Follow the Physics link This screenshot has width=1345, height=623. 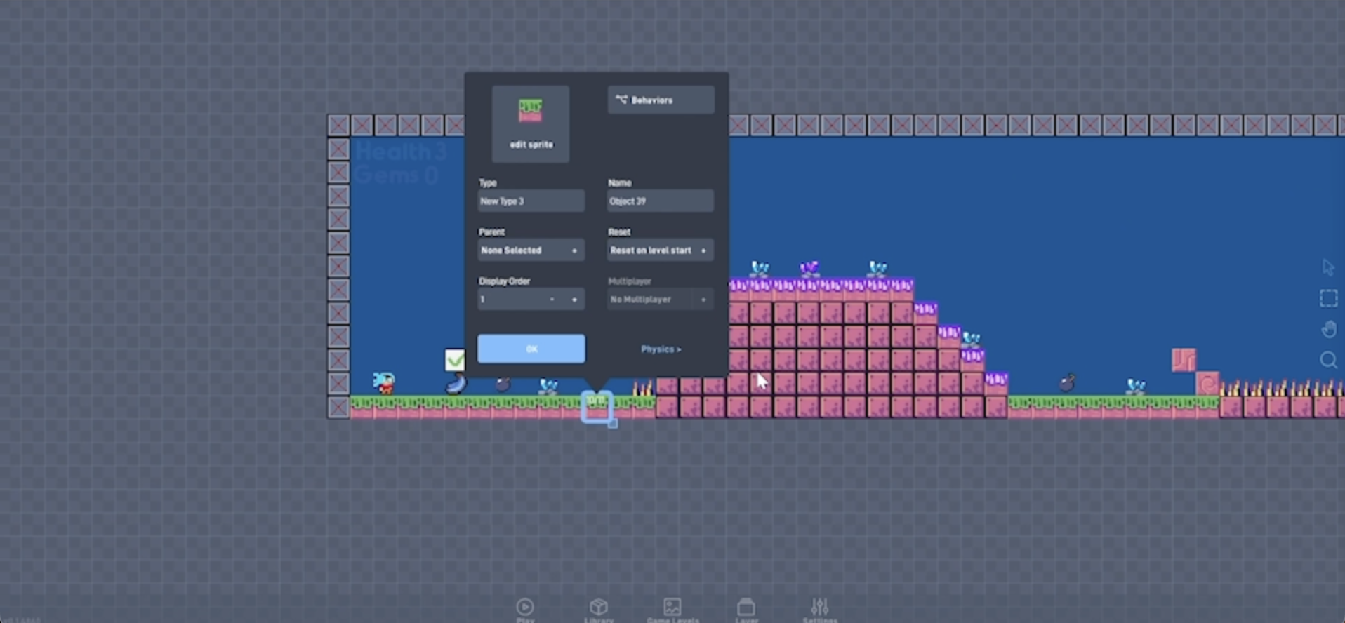click(660, 349)
